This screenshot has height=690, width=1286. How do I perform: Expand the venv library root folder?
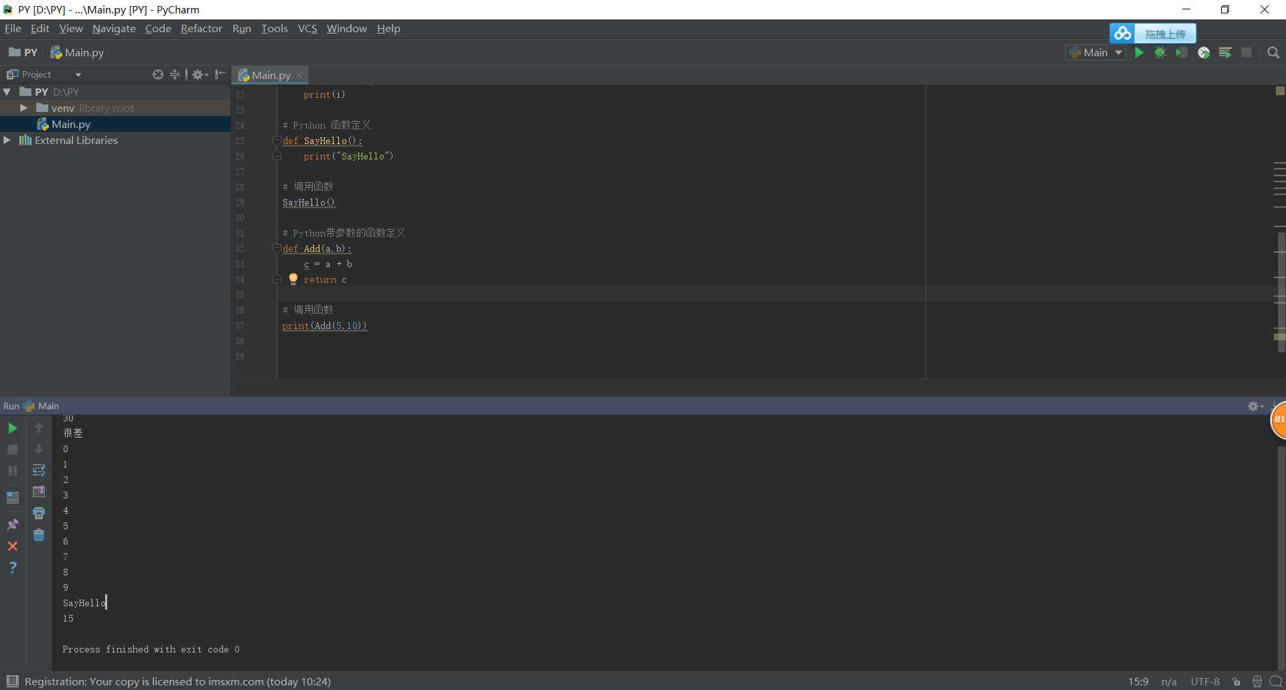coord(23,108)
